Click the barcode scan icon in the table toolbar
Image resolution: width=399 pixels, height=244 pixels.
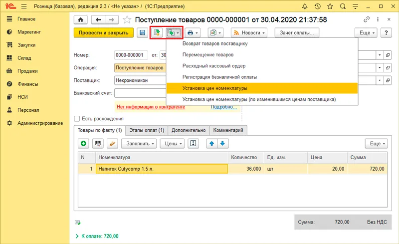pyautogui.click(x=98, y=143)
